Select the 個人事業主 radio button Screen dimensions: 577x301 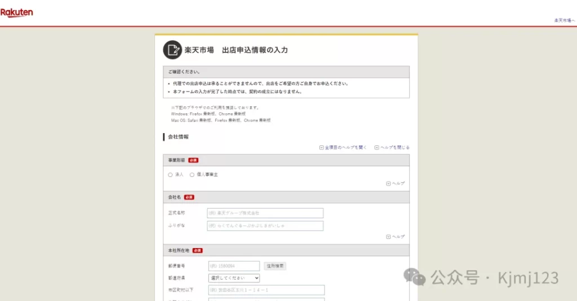click(x=192, y=175)
